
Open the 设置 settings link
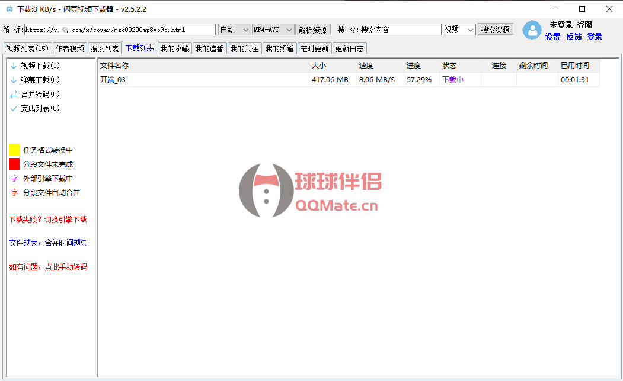[552, 37]
